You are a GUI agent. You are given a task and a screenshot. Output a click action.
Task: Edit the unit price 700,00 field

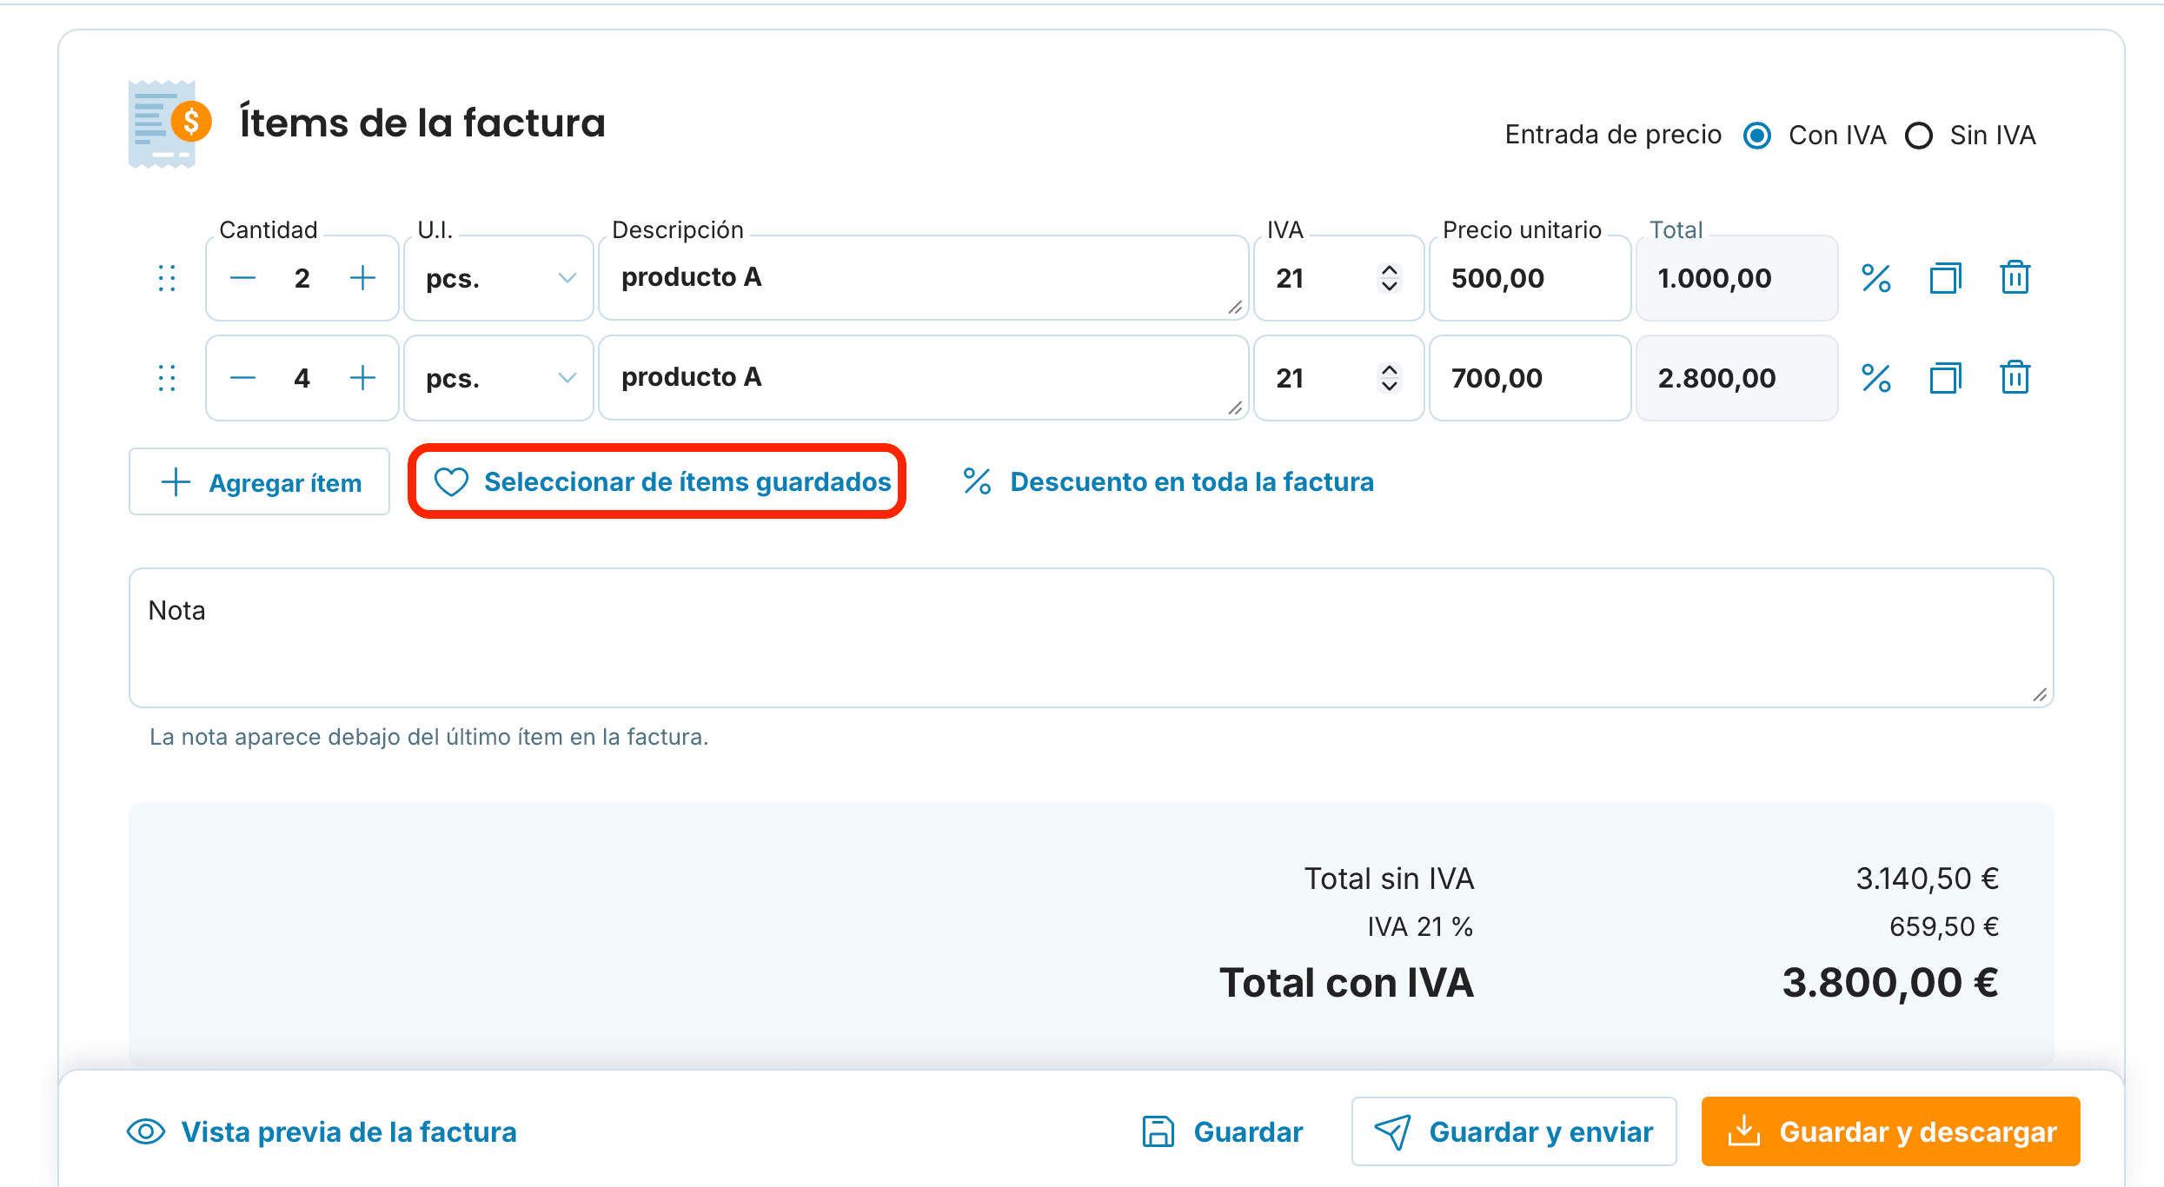tap(1530, 378)
